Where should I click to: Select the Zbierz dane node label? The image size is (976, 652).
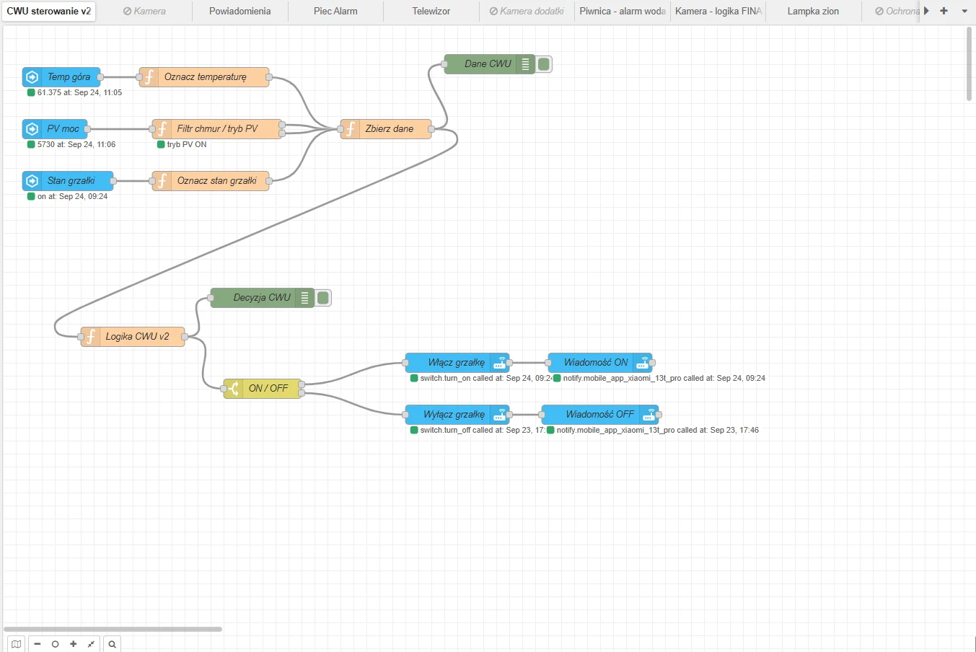coord(390,129)
